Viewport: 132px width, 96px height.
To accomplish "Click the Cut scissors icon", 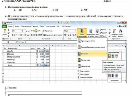I will [8, 30].
